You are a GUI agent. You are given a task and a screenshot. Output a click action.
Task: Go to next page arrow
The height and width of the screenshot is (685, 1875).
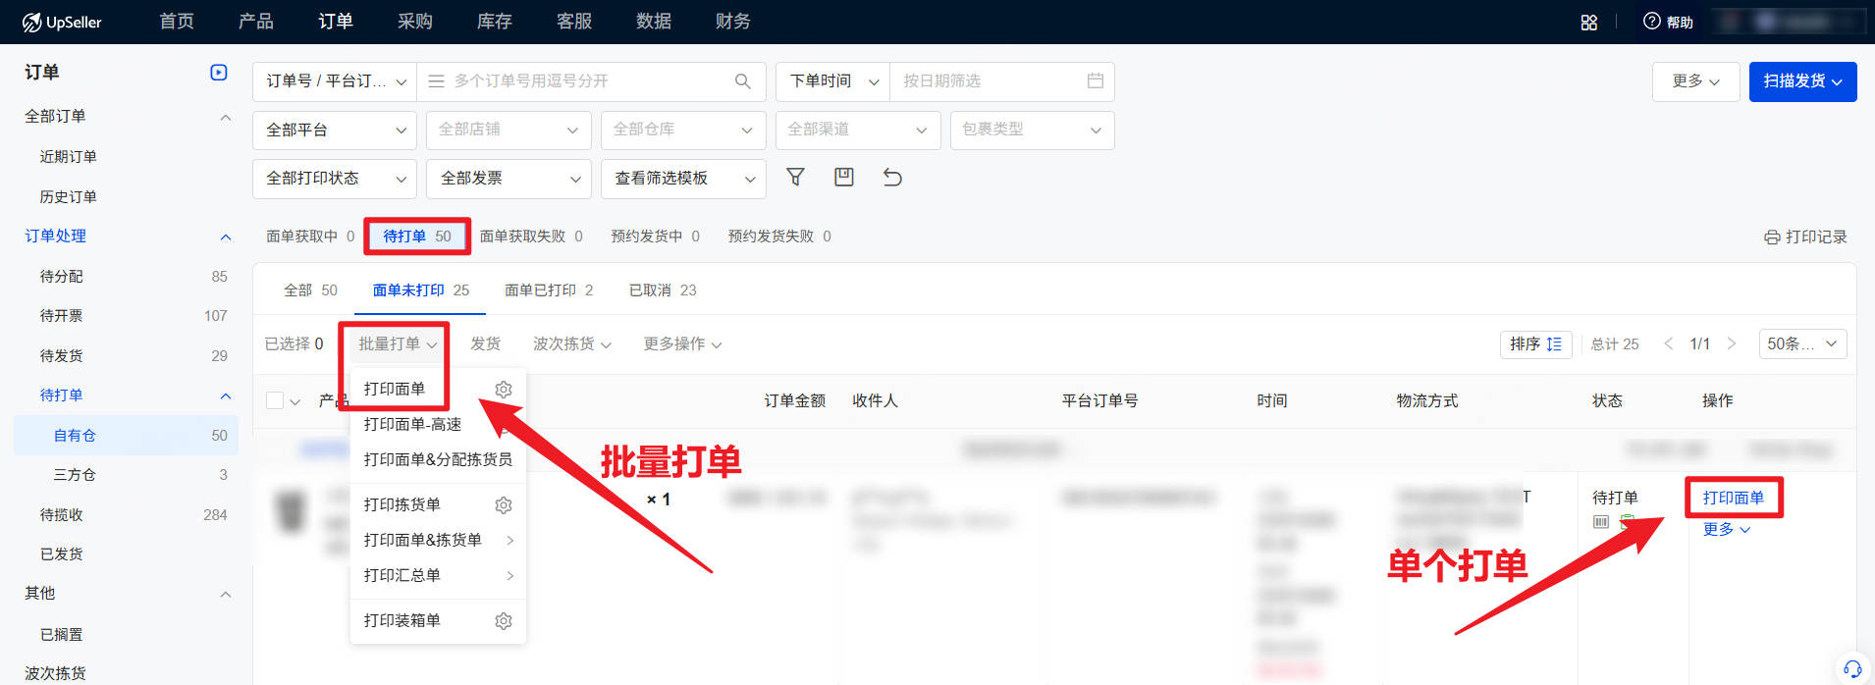(x=1732, y=344)
